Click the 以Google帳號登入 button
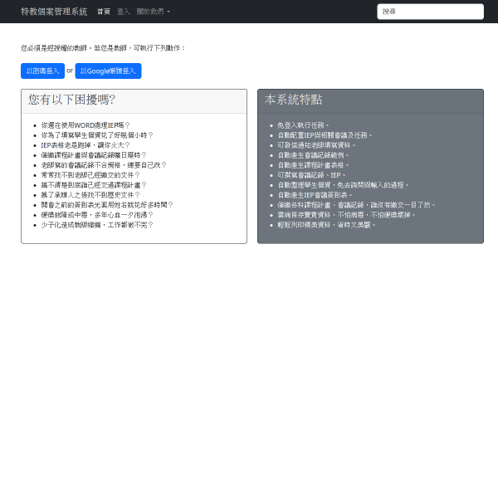This screenshot has height=498, width=498. pyautogui.click(x=108, y=71)
